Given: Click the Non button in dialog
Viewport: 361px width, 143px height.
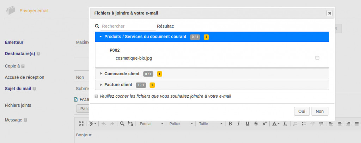Looking at the screenshot, I should click(320, 111).
